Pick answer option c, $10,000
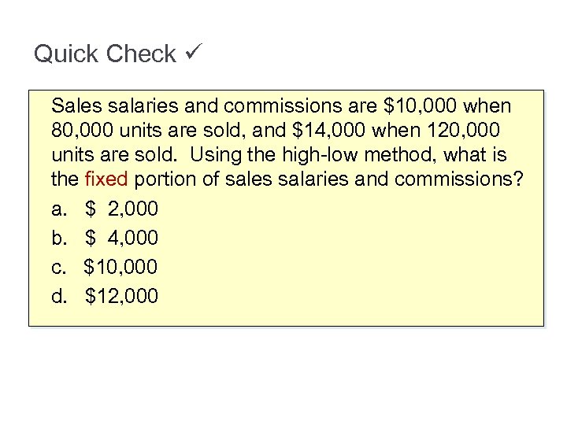The height and width of the screenshot is (425, 567). tap(120, 267)
